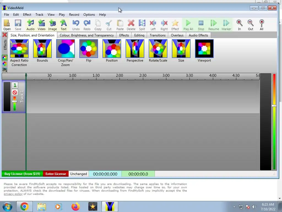Switch to the Transitions tab
The height and width of the screenshot is (212, 282).
click(x=158, y=35)
